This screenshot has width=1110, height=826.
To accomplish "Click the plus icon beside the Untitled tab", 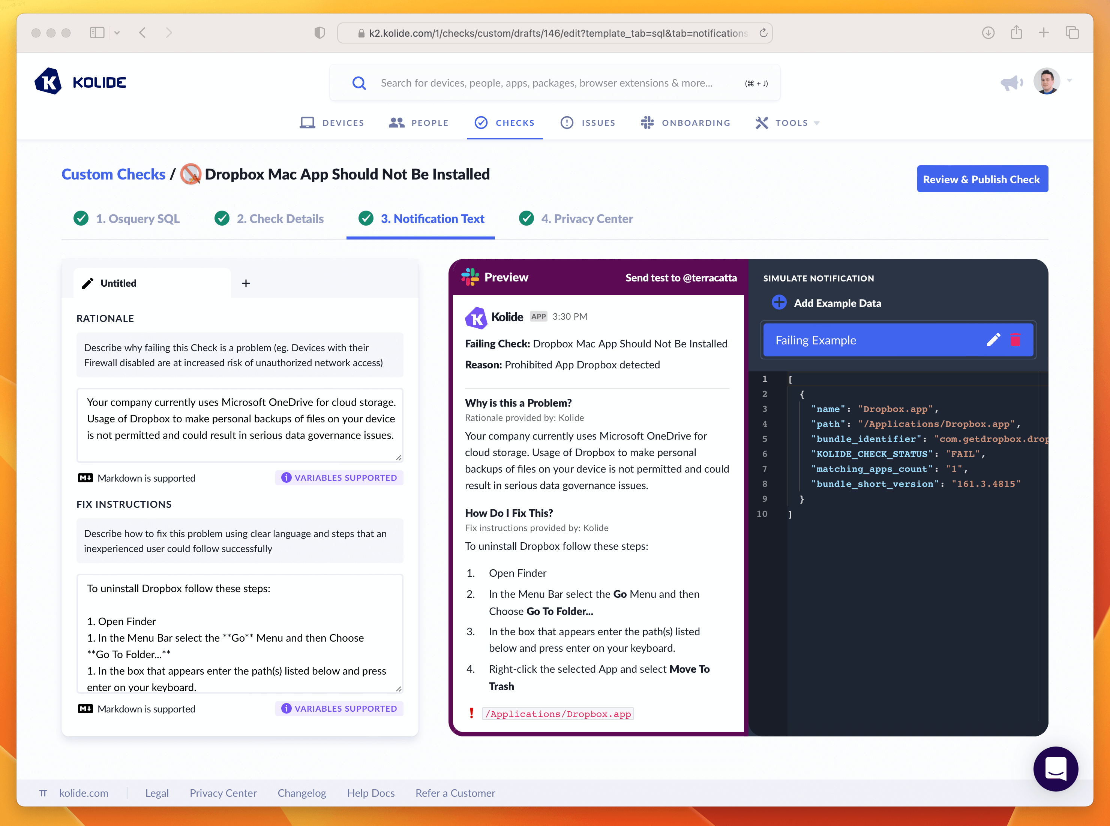I will click(246, 283).
